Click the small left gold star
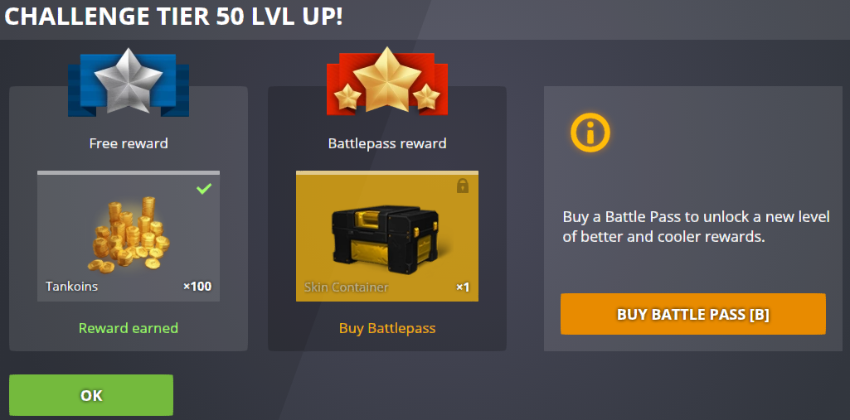The width and height of the screenshot is (850, 420). 347,98
